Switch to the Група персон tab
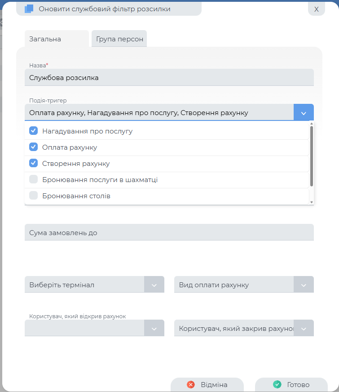The image size is (339, 392). [x=119, y=39]
